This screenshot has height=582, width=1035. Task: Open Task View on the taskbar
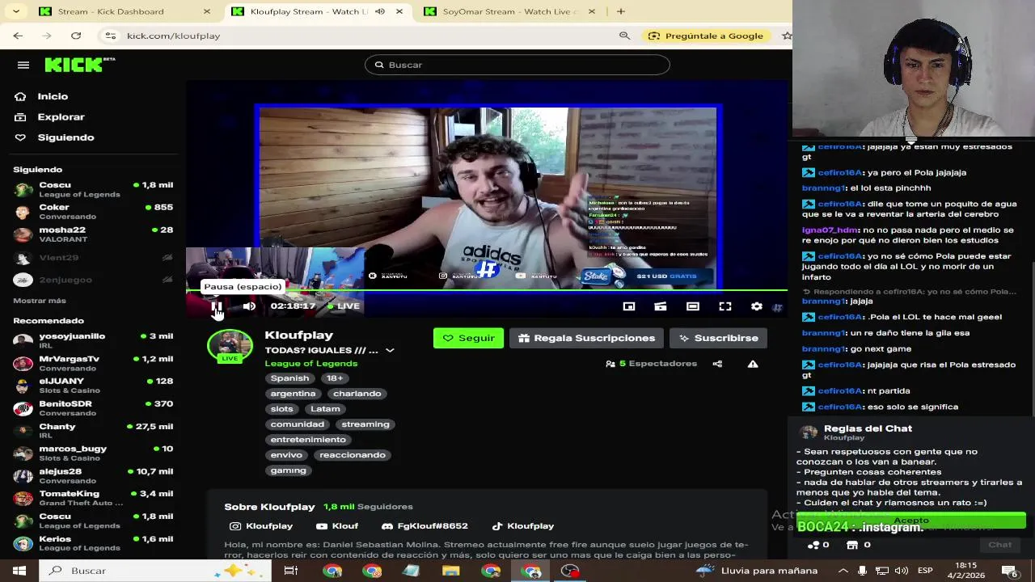291,571
